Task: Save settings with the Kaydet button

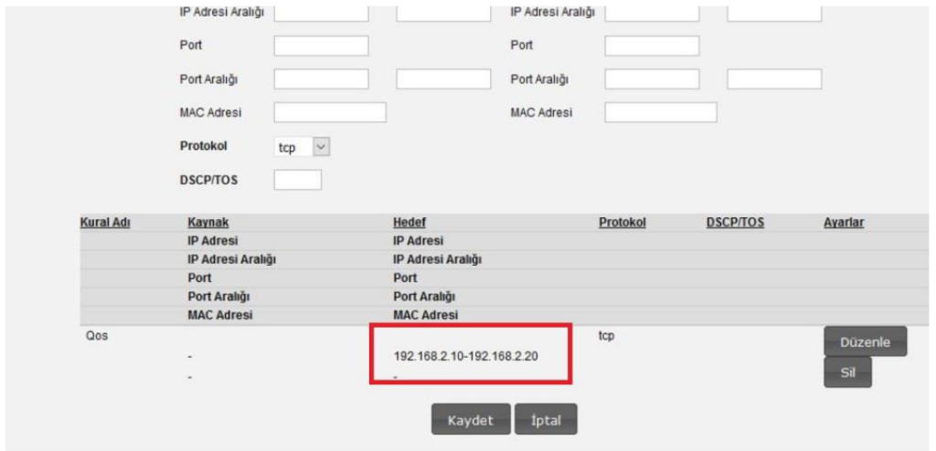Action: [x=471, y=420]
